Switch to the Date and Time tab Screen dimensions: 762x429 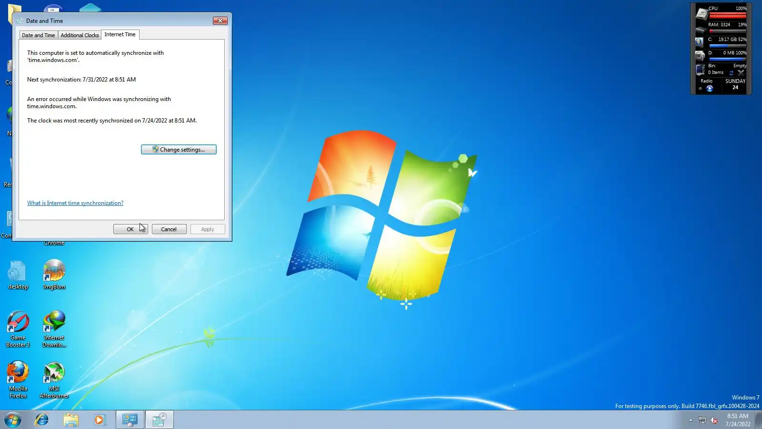click(x=38, y=35)
